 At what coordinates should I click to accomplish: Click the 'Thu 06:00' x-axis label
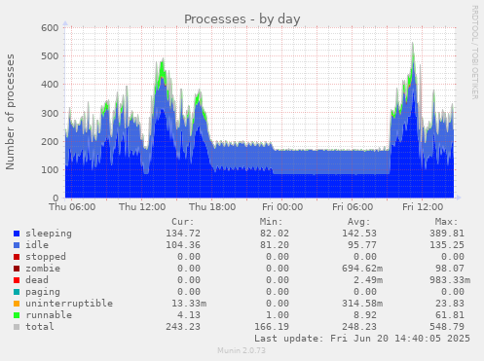(72, 207)
